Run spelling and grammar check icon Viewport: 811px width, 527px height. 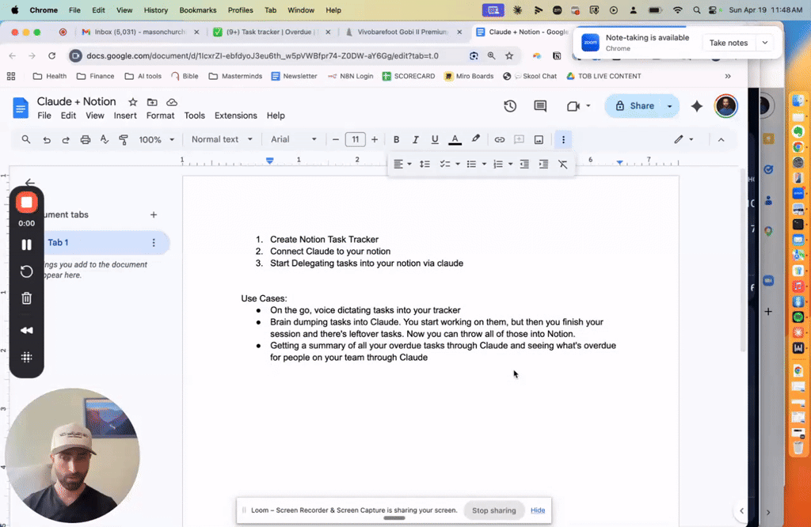click(105, 139)
